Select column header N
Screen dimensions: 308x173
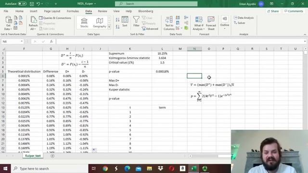coord(194,49)
